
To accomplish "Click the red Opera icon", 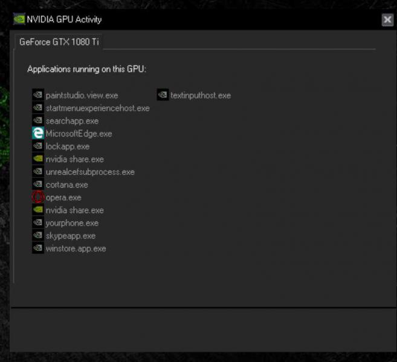I will [x=37, y=197].
